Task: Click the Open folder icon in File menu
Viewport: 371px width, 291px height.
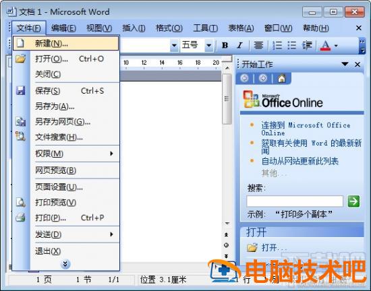Action: pos(21,59)
